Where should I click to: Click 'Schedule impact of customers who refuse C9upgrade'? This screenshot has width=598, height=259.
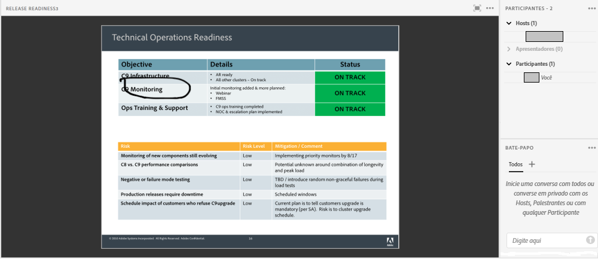tap(178, 203)
